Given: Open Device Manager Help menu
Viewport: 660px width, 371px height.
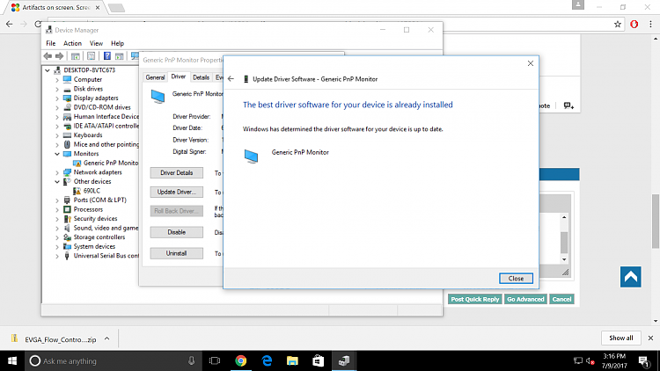Looking at the screenshot, I should pos(117,43).
